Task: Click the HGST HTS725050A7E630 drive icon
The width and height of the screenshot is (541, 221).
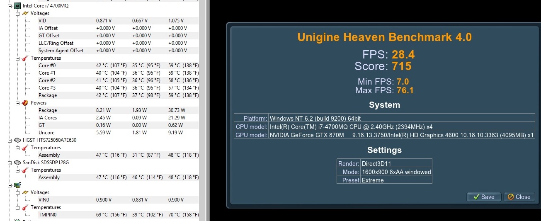Action: [17, 140]
